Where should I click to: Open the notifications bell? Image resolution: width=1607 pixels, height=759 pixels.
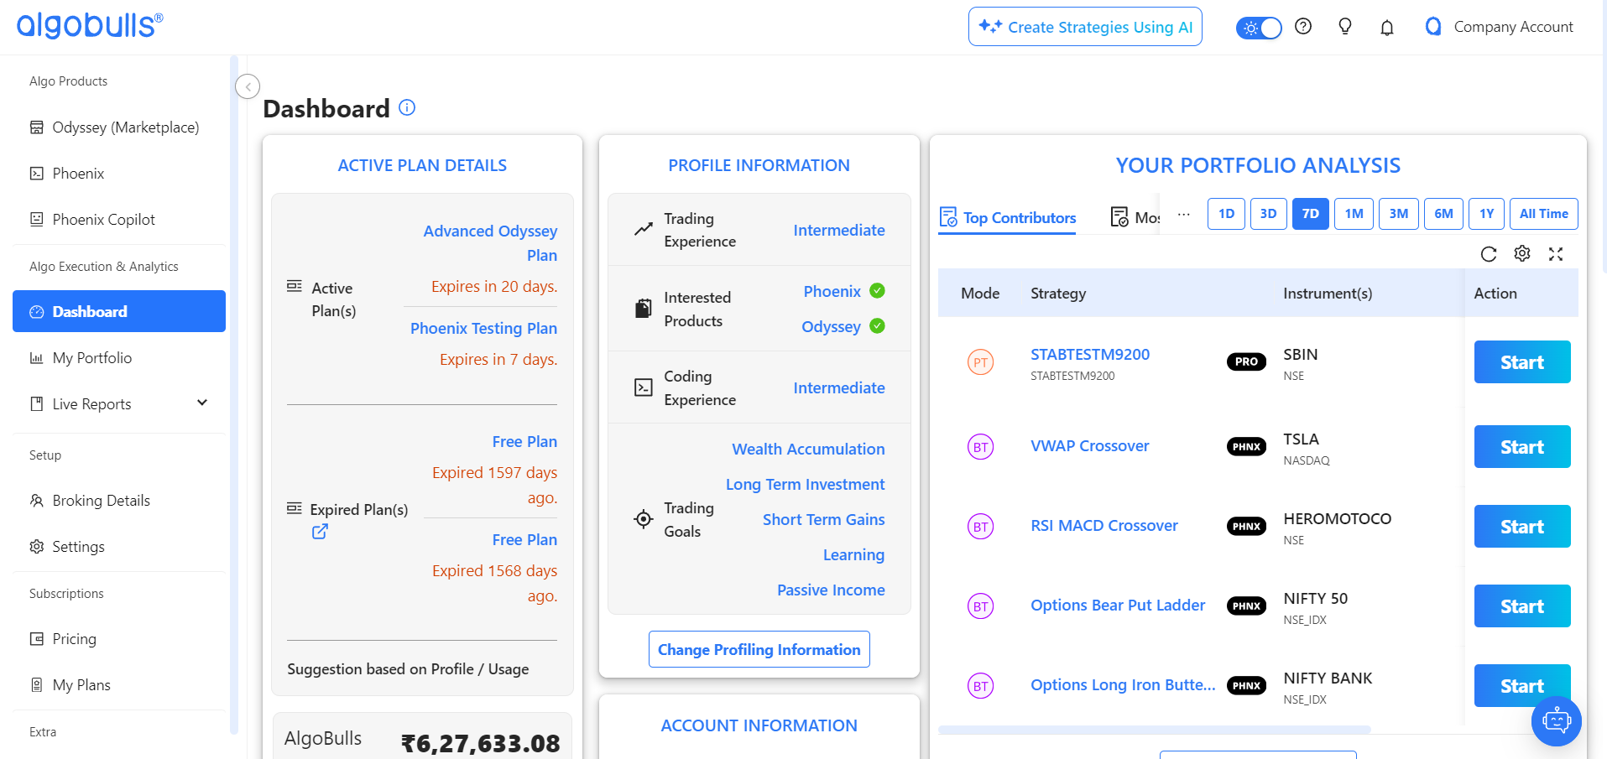click(1387, 28)
